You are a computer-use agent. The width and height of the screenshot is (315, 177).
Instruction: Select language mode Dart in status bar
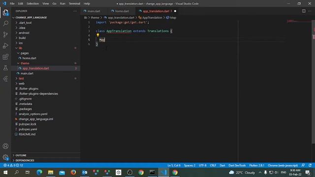click(x=222, y=165)
